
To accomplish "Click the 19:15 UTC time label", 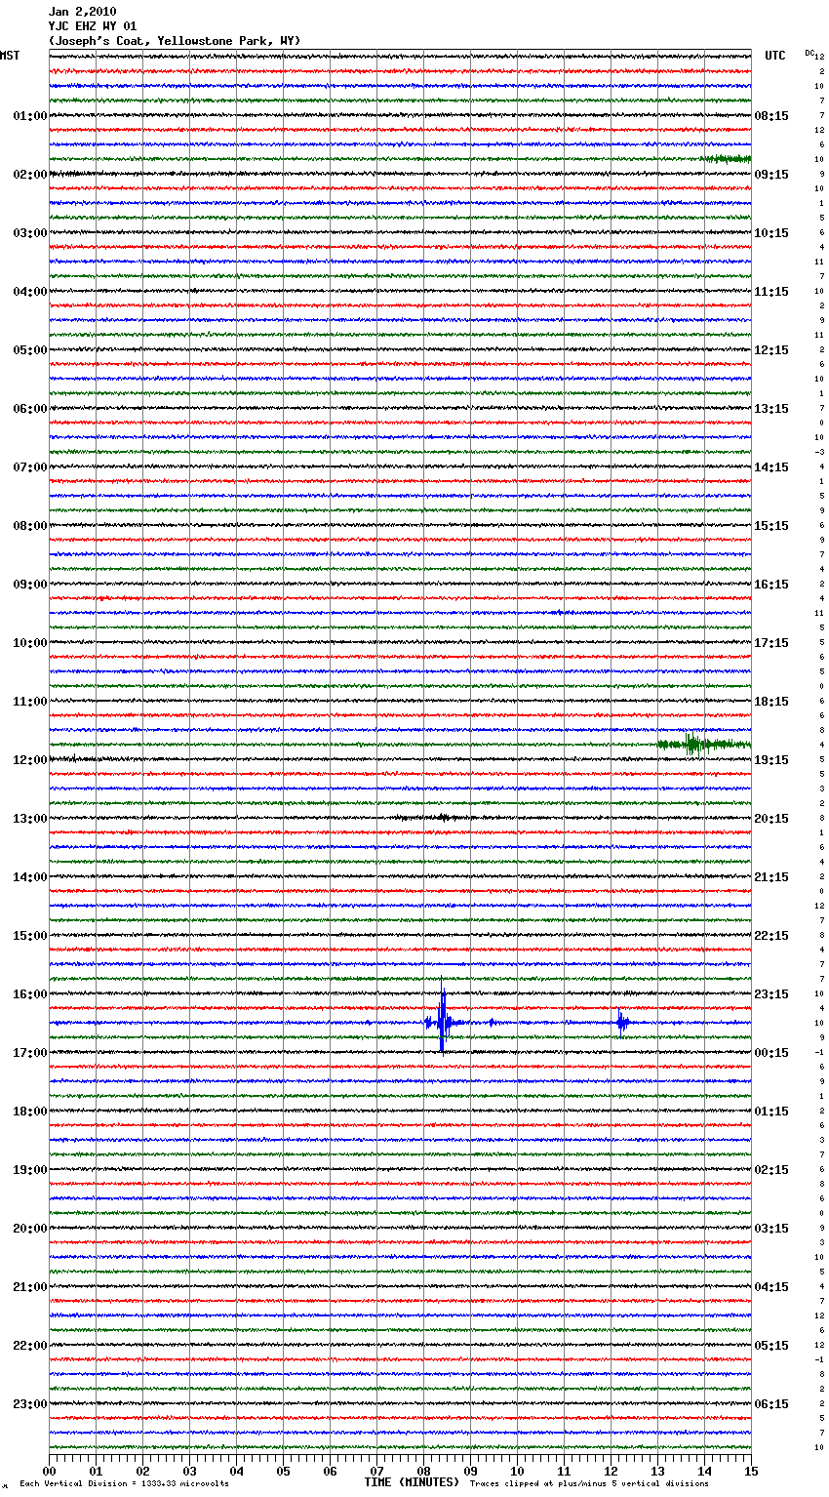I will (x=771, y=760).
